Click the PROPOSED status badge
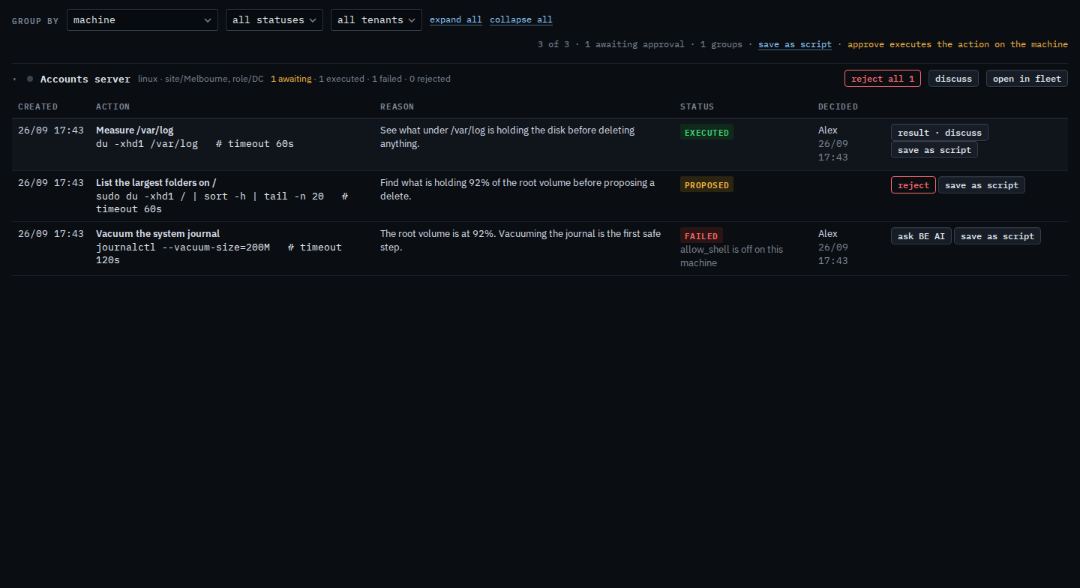 point(706,185)
